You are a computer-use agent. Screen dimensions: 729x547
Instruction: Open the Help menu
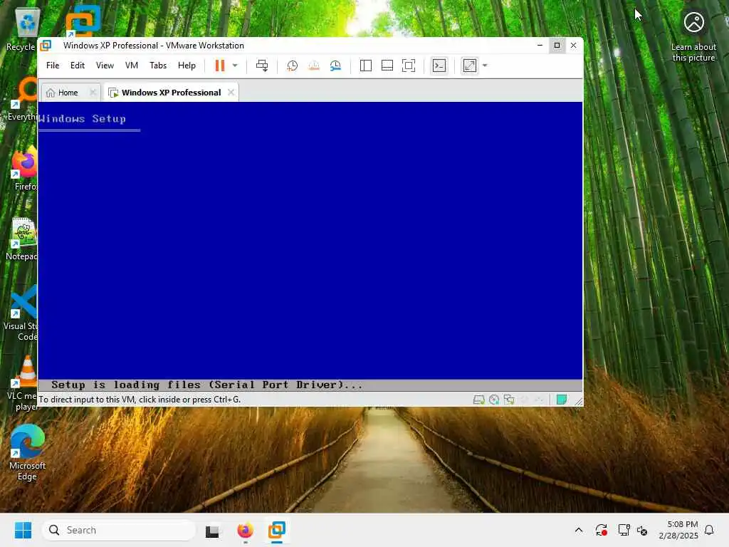(187, 66)
